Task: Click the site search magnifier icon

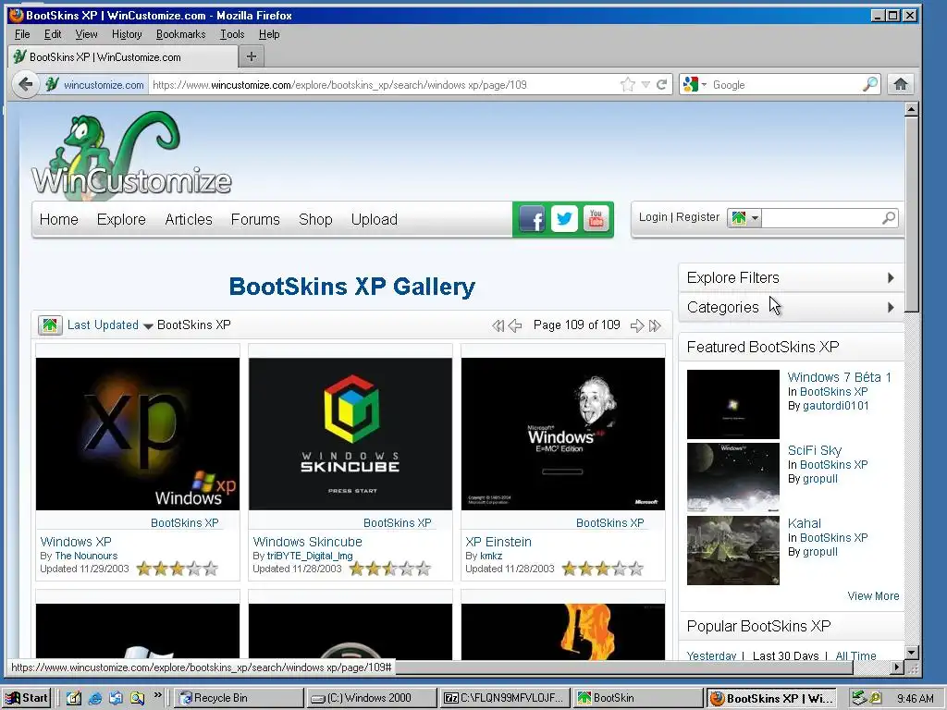Action: click(889, 217)
